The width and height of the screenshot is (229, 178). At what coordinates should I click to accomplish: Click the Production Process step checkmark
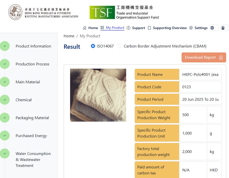pos(5,64)
